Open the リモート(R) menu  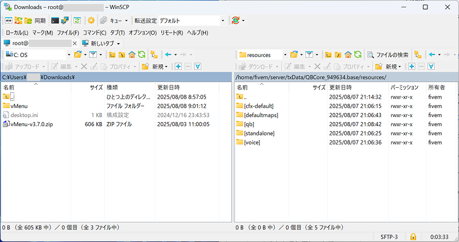point(172,33)
